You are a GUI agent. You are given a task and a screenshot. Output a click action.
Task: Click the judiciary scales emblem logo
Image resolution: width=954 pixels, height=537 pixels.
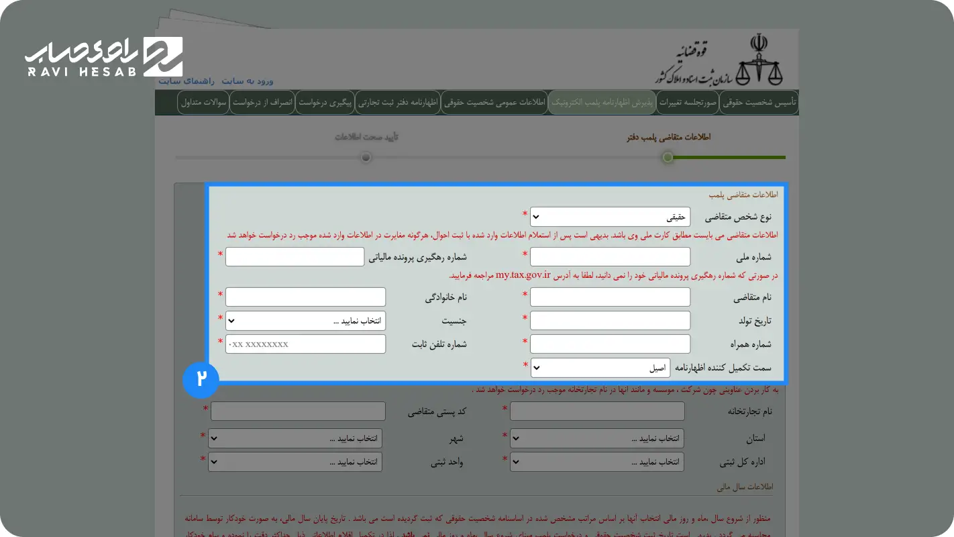point(760,59)
